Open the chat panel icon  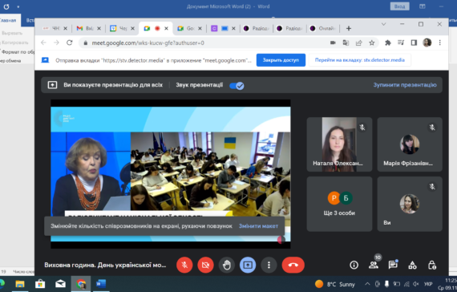pyautogui.click(x=393, y=265)
